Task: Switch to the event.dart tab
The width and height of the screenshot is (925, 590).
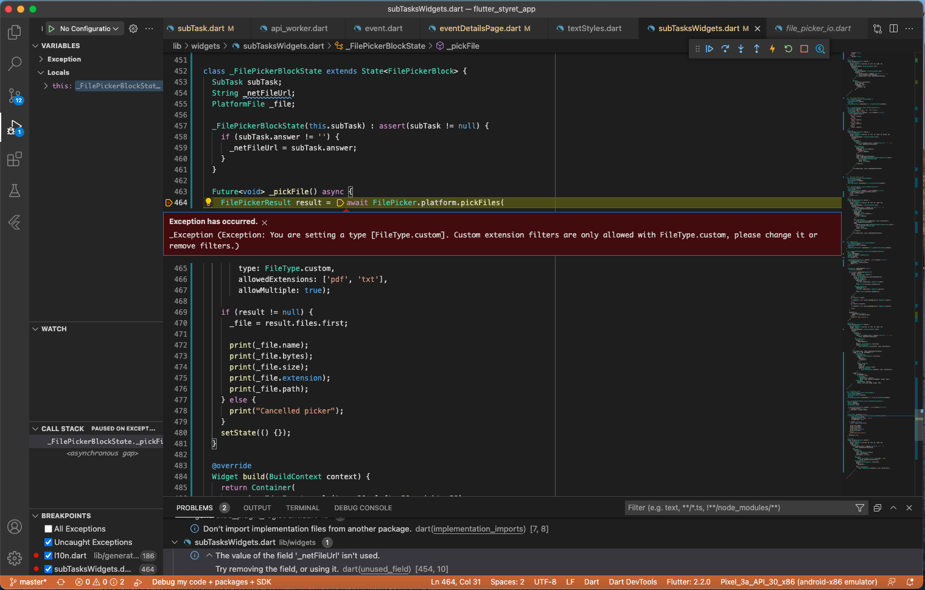Action: point(382,28)
